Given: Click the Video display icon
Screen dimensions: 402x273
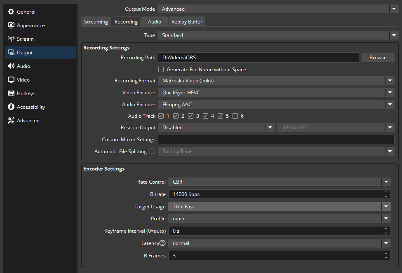Looking at the screenshot, I should click(x=11, y=79).
